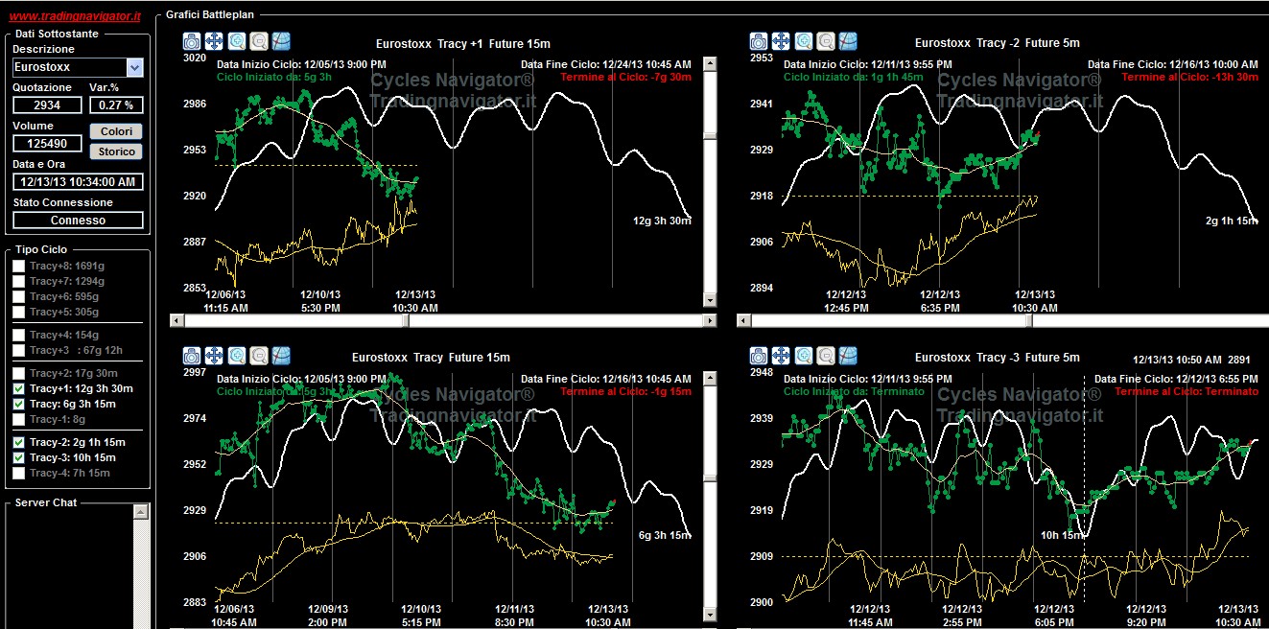The image size is (1269, 629).
Task: Uncheck the Tracy+1: 12g 3h 30m checkbox
Action: coord(18,388)
